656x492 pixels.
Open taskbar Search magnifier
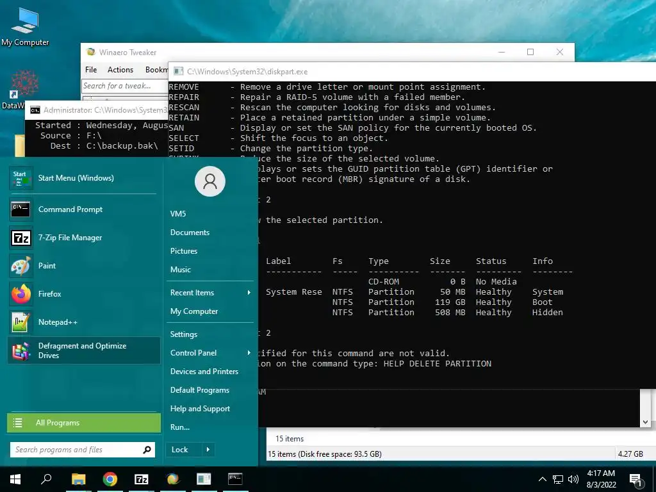[x=46, y=479]
